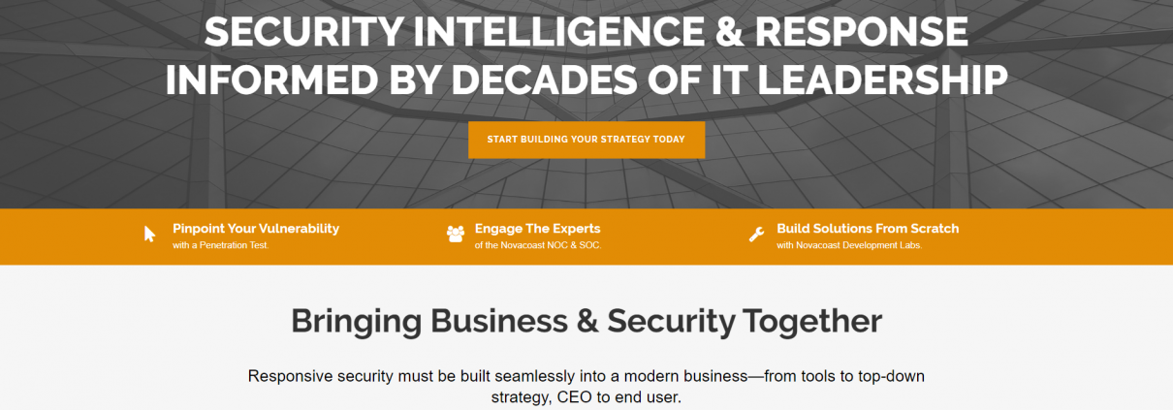The image size is (1173, 410).
Task: Click the wrench icon beside Build Solutions
Action: pos(757,235)
